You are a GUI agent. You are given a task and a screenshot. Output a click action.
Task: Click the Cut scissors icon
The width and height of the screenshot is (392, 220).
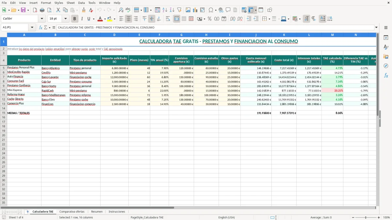(58, 10)
